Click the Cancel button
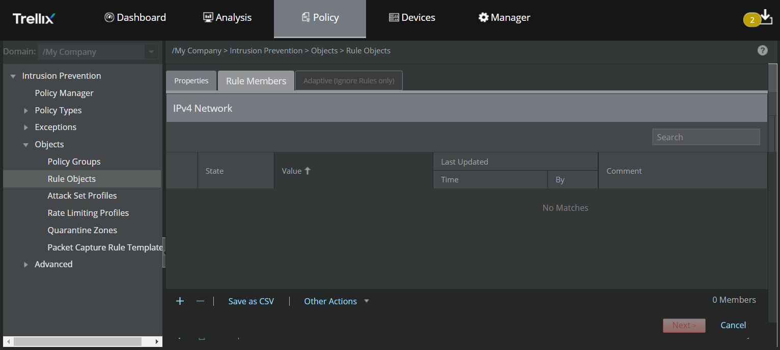Viewport: 780px width, 350px height. [x=733, y=325]
